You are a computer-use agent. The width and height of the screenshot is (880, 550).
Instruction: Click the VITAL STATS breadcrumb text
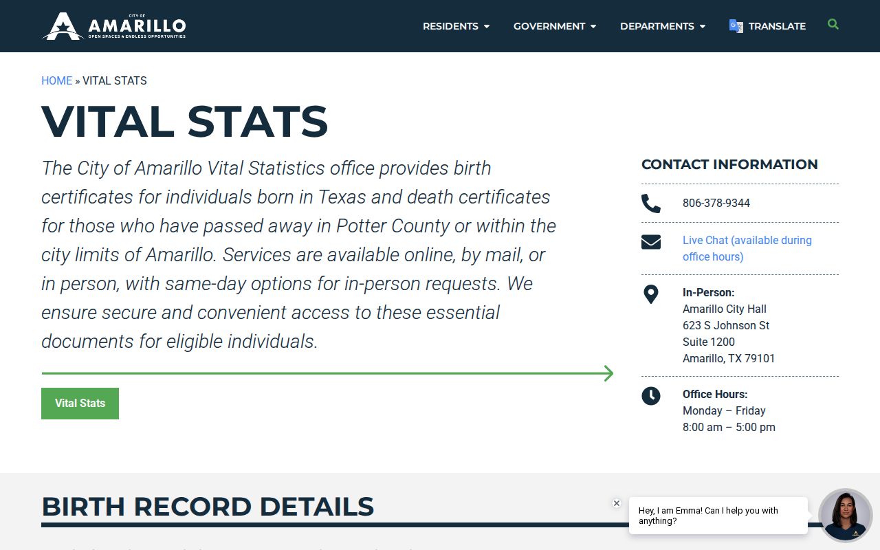click(x=115, y=80)
